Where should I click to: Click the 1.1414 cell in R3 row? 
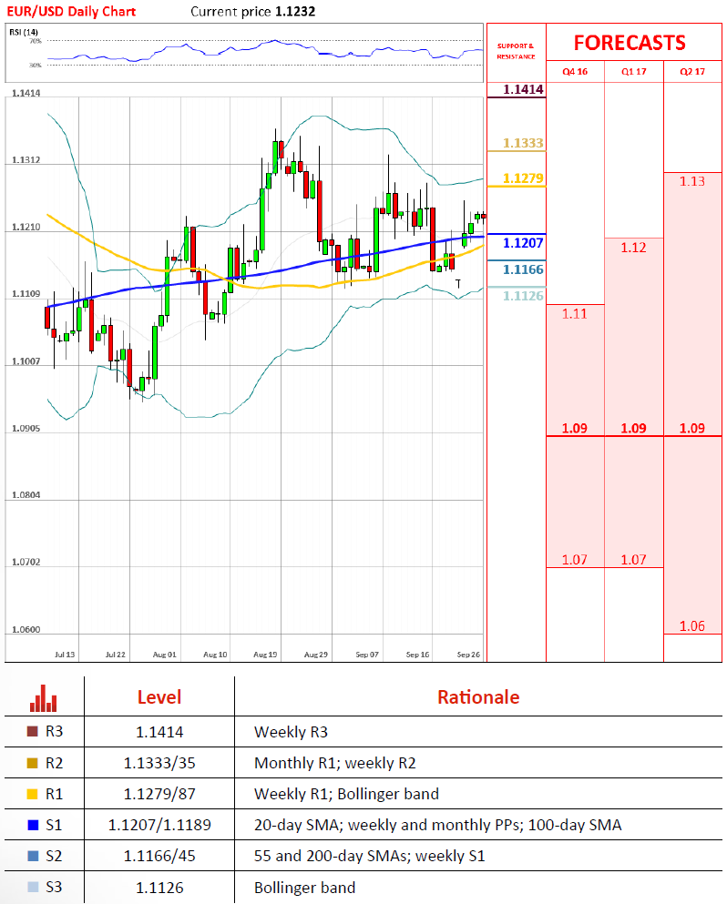(x=159, y=732)
